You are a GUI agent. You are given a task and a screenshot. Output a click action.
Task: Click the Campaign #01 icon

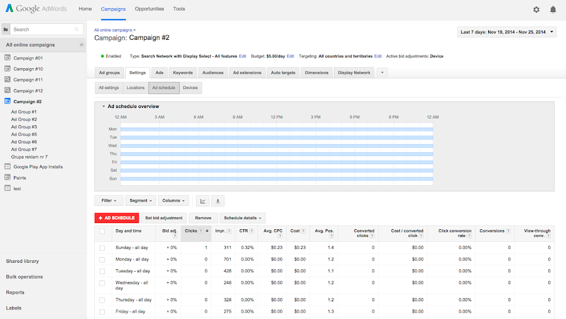click(x=7, y=57)
